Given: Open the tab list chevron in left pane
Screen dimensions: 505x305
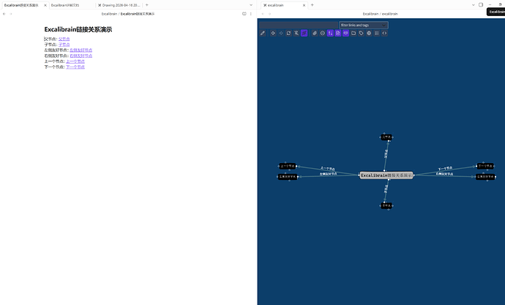Looking at the screenshot, I should pyautogui.click(x=250, y=5).
